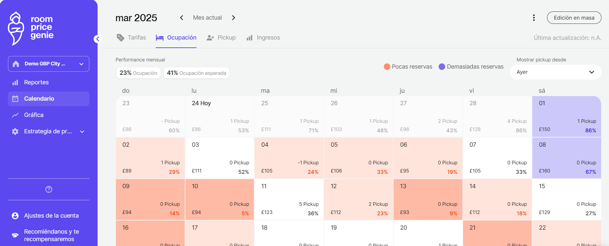Viewport: 609px width, 246px height.
Task: Select calendar day 12 priced £112 with 2 Pickup
Action: pos(359,200)
